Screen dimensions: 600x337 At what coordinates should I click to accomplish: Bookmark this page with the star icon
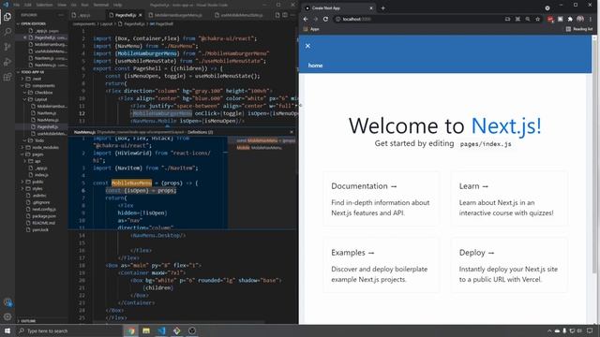coord(537,19)
